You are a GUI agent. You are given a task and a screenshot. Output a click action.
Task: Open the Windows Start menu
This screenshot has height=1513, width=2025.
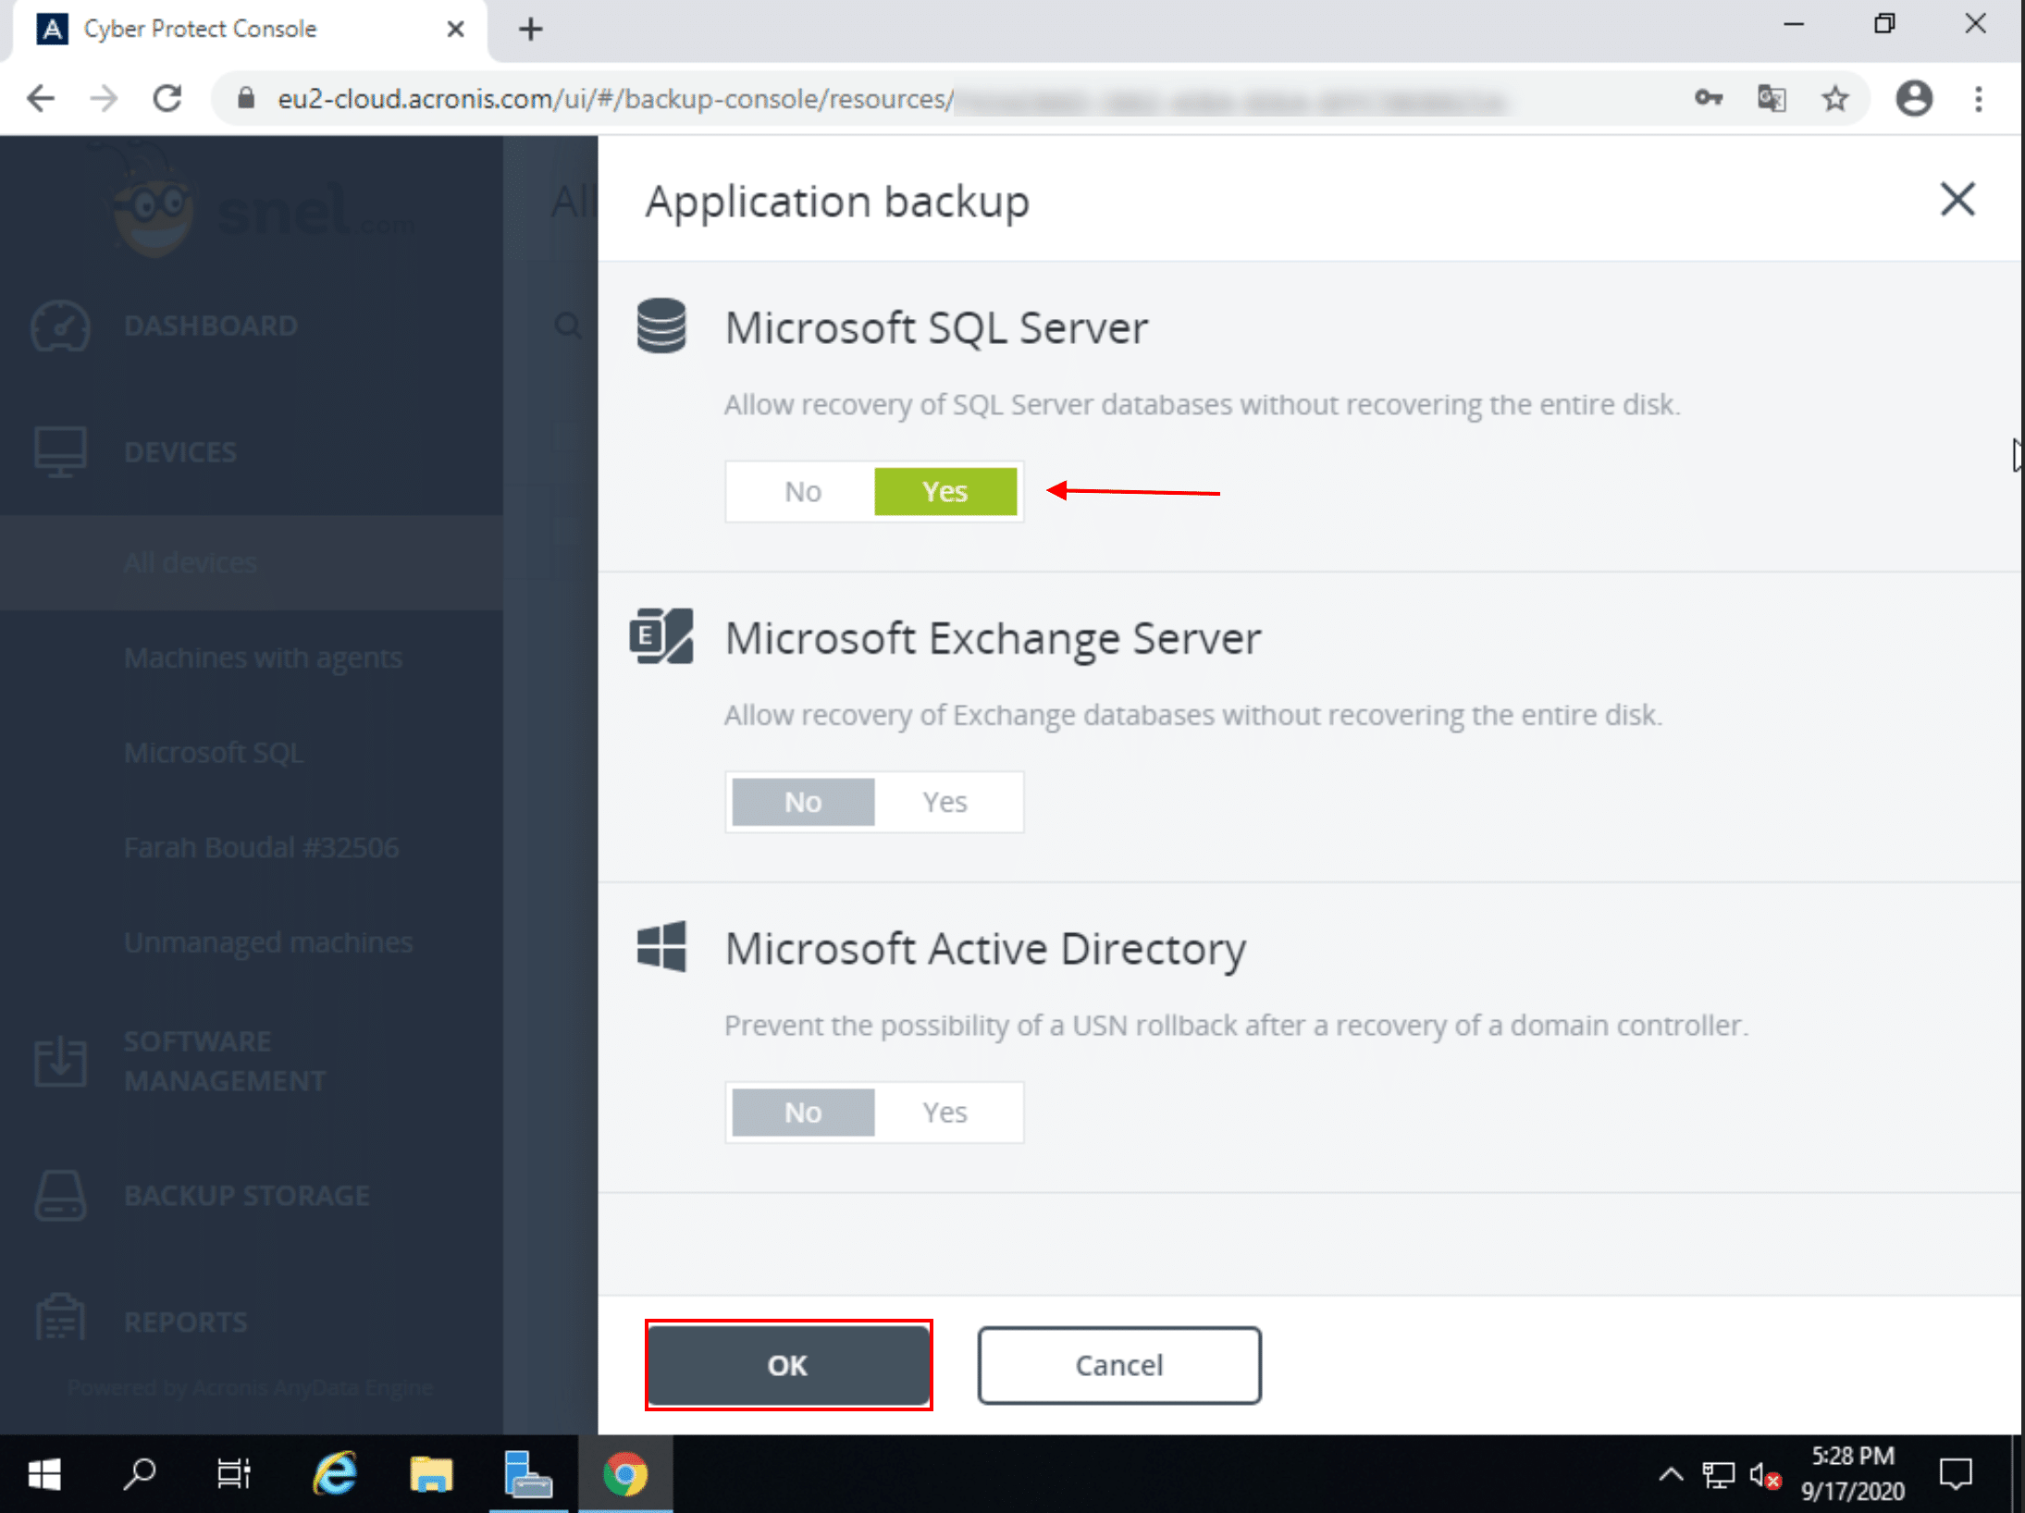pos(43,1474)
